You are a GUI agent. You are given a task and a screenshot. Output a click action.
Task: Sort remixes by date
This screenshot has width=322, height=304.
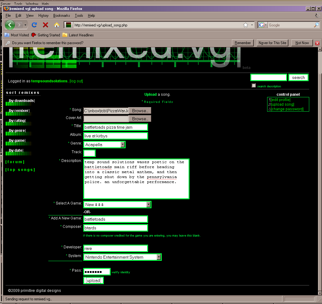coord(16,150)
